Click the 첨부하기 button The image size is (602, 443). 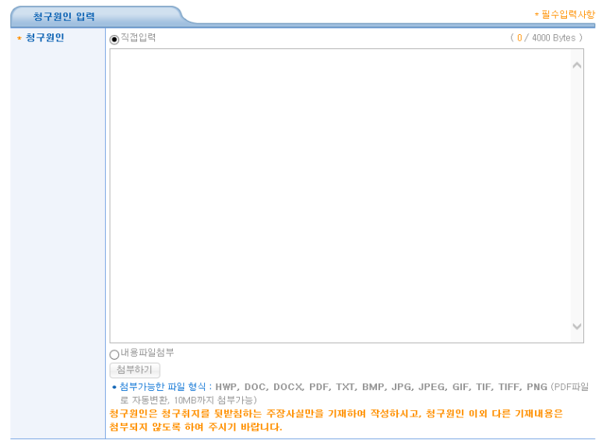[x=135, y=370]
